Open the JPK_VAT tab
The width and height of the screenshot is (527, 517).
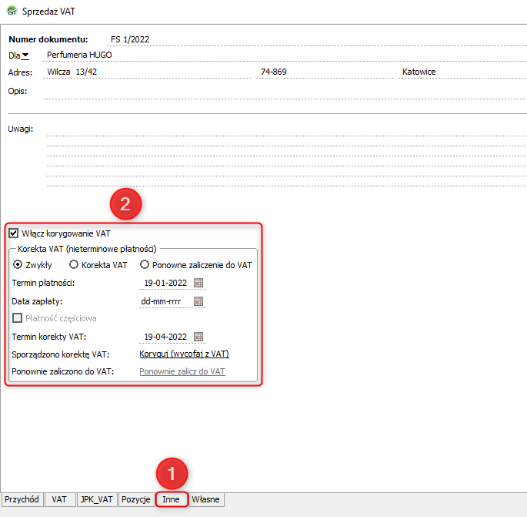[x=96, y=499]
